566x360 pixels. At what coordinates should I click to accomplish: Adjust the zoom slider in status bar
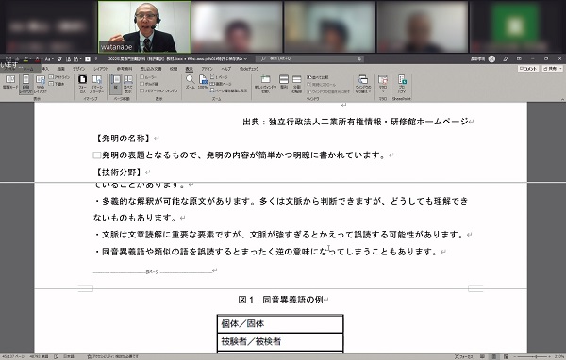pyautogui.click(x=536, y=356)
